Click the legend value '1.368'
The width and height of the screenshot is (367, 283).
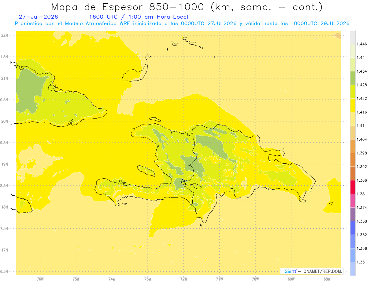(362, 221)
